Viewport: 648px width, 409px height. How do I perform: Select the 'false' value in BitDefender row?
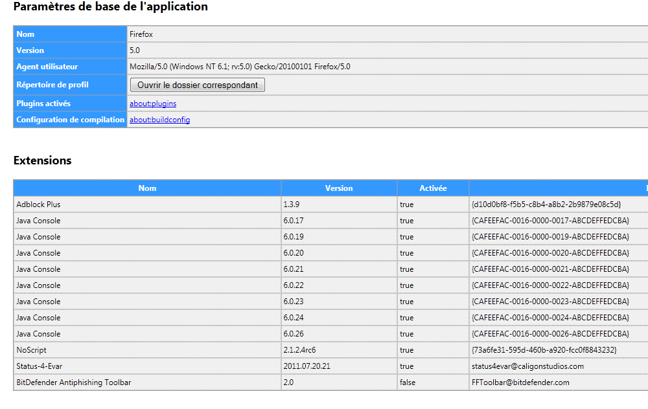(408, 382)
